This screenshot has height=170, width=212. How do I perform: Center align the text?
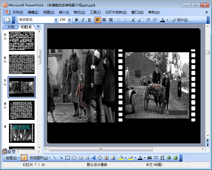tap(104, 20)
